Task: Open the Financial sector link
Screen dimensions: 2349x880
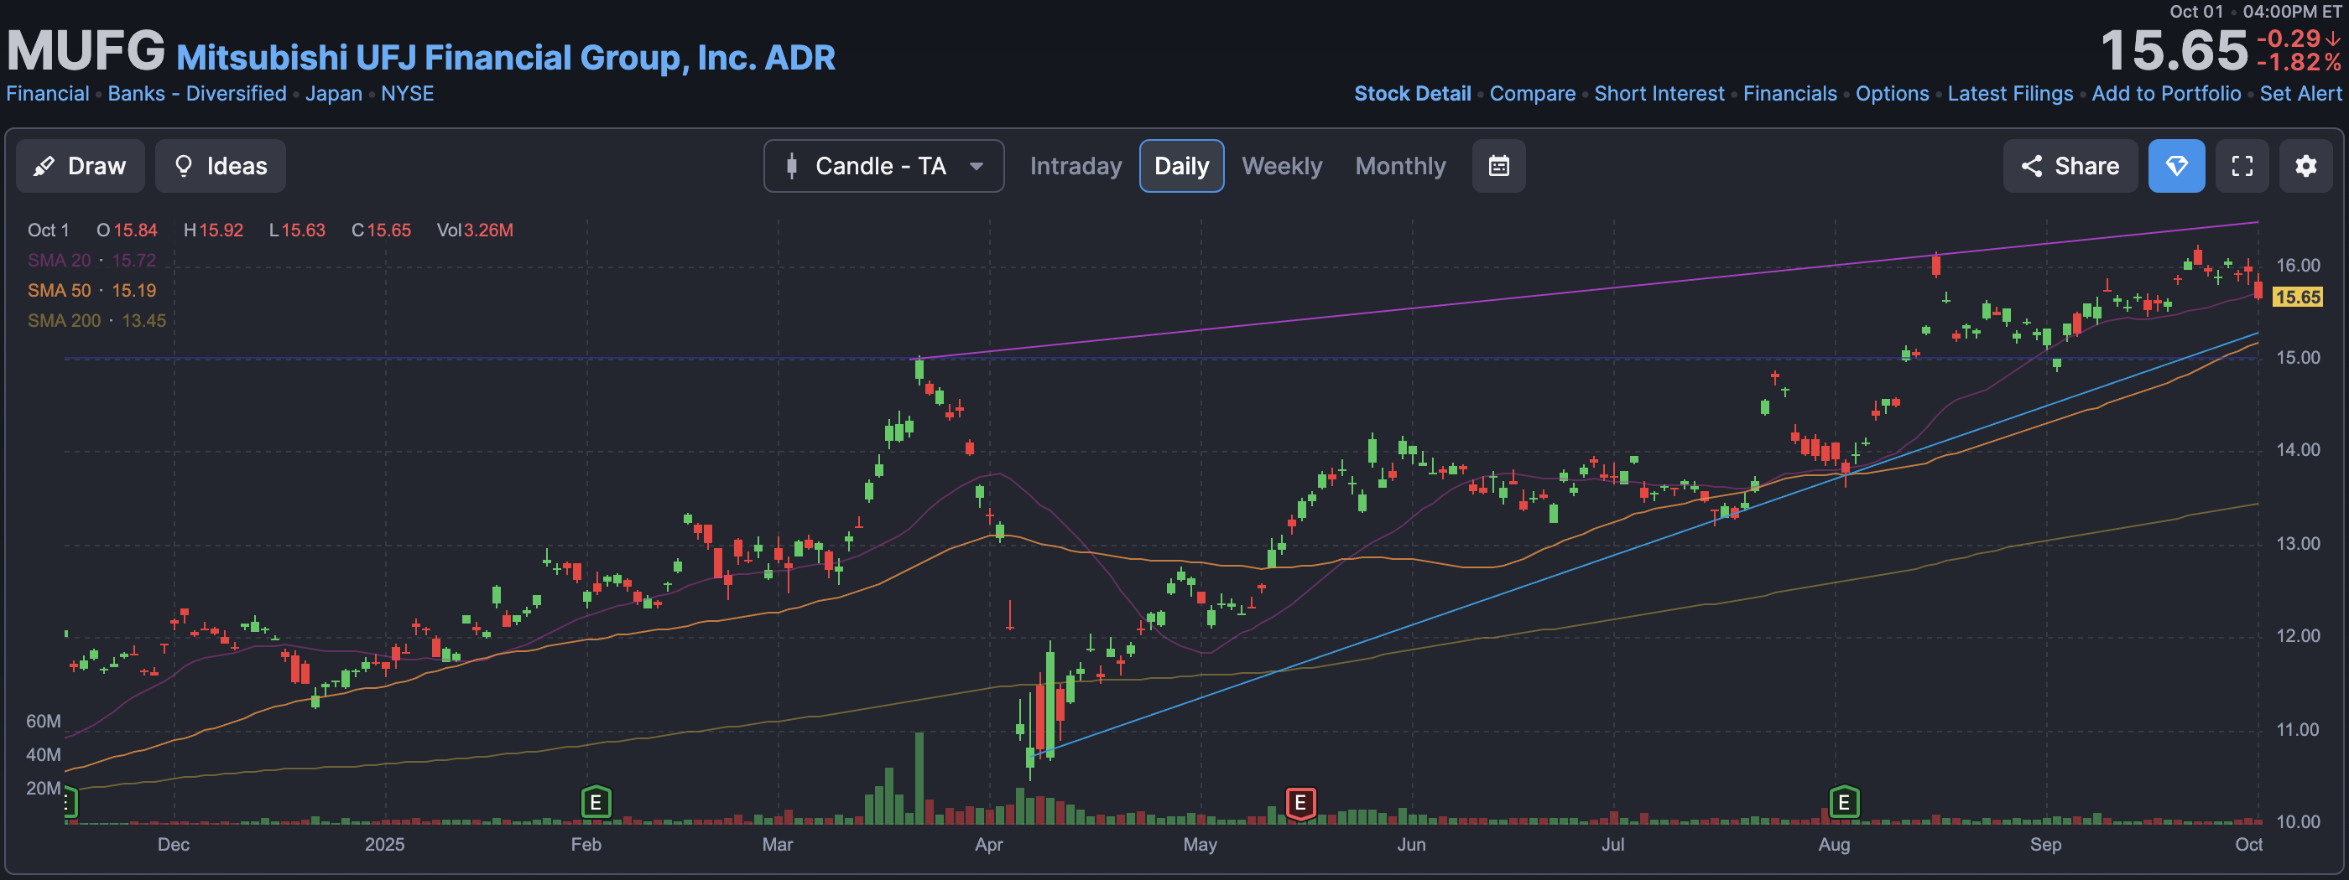Action: 48,94
